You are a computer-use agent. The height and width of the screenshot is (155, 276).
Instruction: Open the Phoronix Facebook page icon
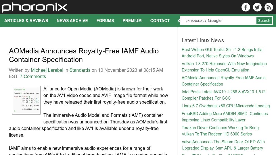[246, 7]
